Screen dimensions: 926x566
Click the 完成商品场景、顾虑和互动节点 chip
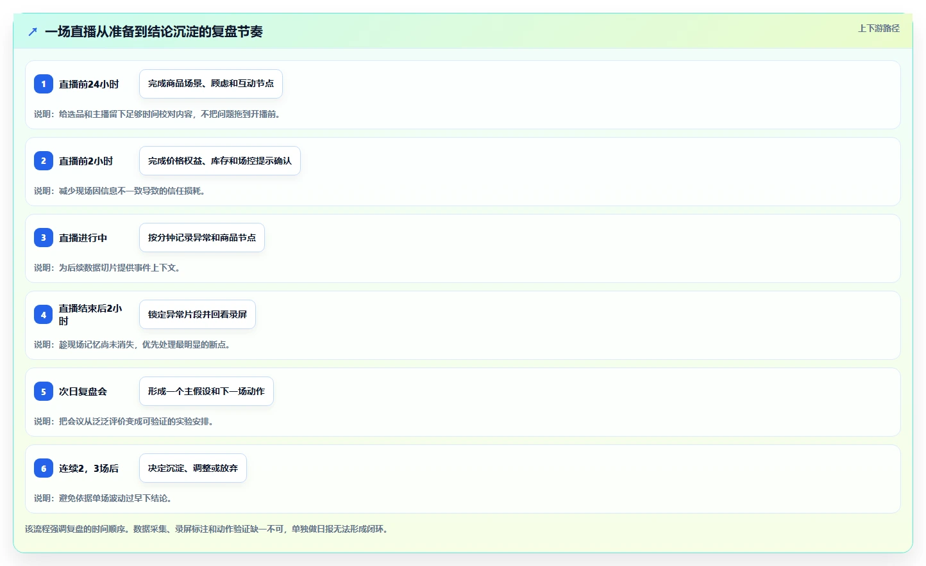[x=211, y=84]
